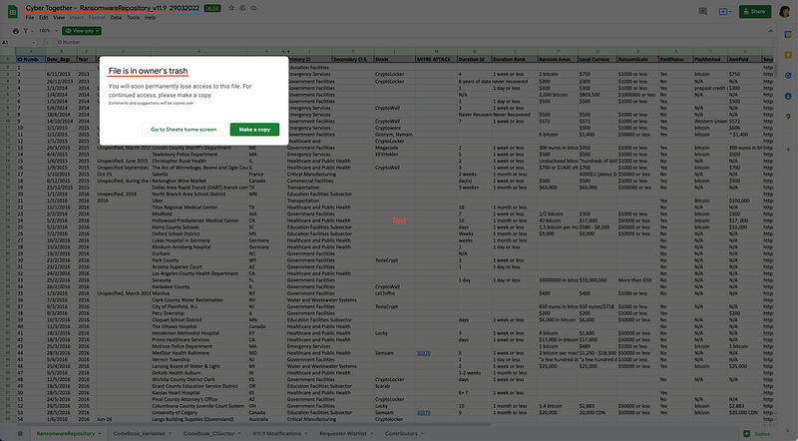This screenshot has height=441, width=798.
Task: Switch to the V11.9 Modifications sheet tab
Action: pyautogui.click(x=277, y=434)
